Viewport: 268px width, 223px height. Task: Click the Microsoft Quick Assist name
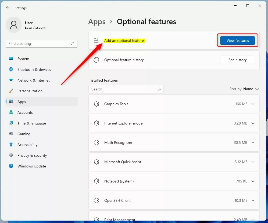[123, 162]
